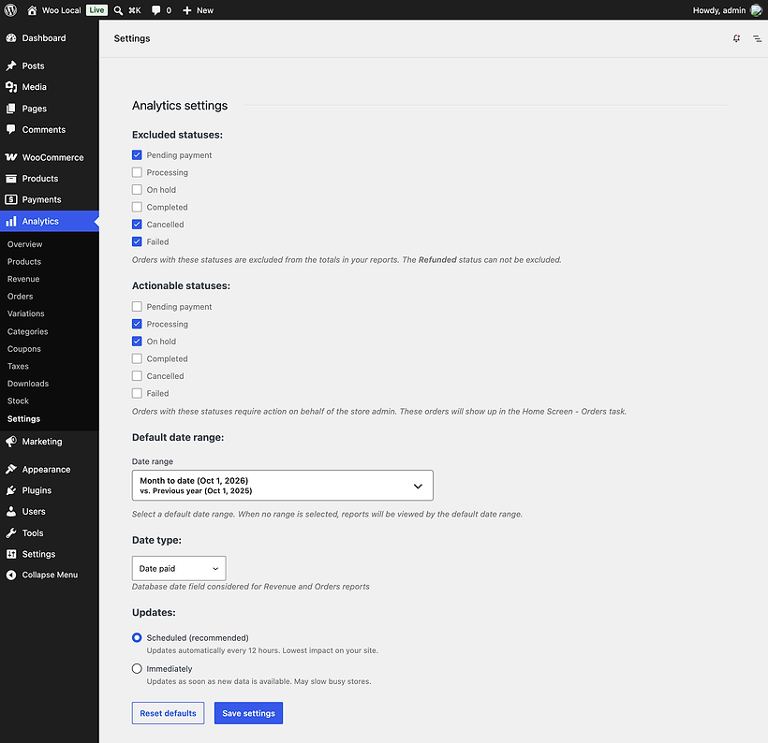Click the Users person icon
Viewport: 768px width, 743px height.
pyautogui.click(x=11, y=512)
